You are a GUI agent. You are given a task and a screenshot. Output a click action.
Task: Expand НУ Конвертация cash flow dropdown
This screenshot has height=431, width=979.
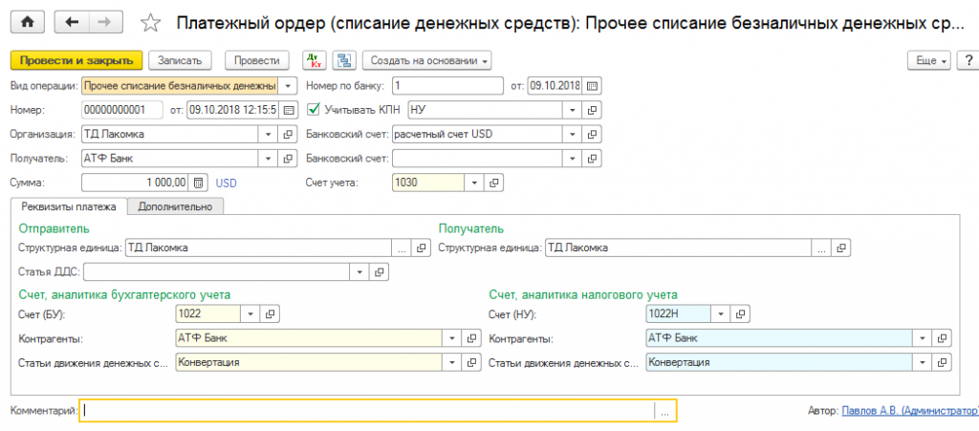click(923, 362)
